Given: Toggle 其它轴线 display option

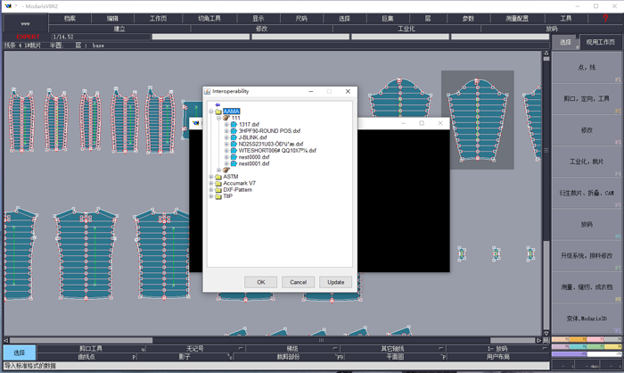Looking at the screenshot, I should click(393, 349).
